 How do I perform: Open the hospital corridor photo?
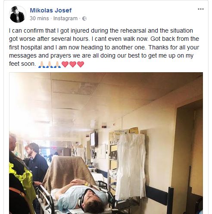[106, 143]
